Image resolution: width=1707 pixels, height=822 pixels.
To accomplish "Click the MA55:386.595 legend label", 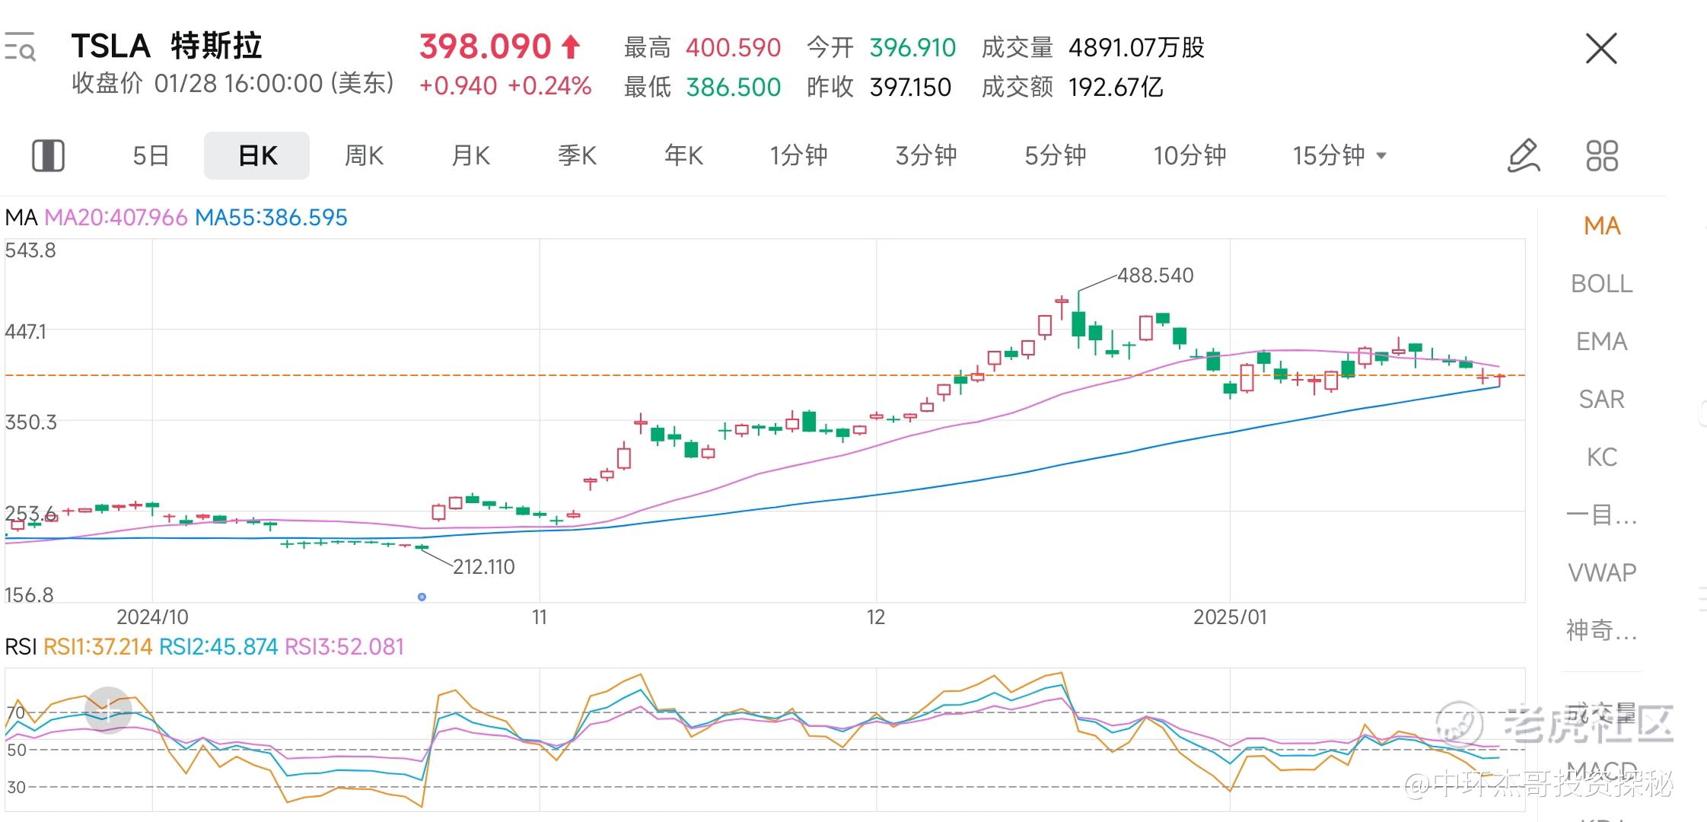I will 271,218.
